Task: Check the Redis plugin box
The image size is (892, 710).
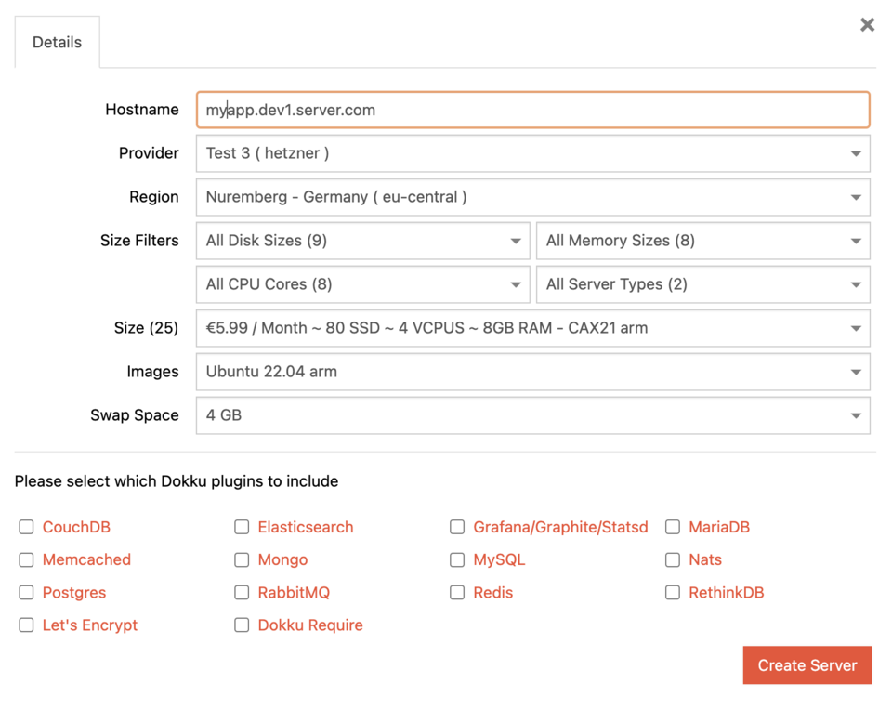Action: pyautogui.click(x=457, y=592)
